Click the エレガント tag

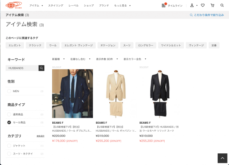pyautogui.click(x=15, y=45)
